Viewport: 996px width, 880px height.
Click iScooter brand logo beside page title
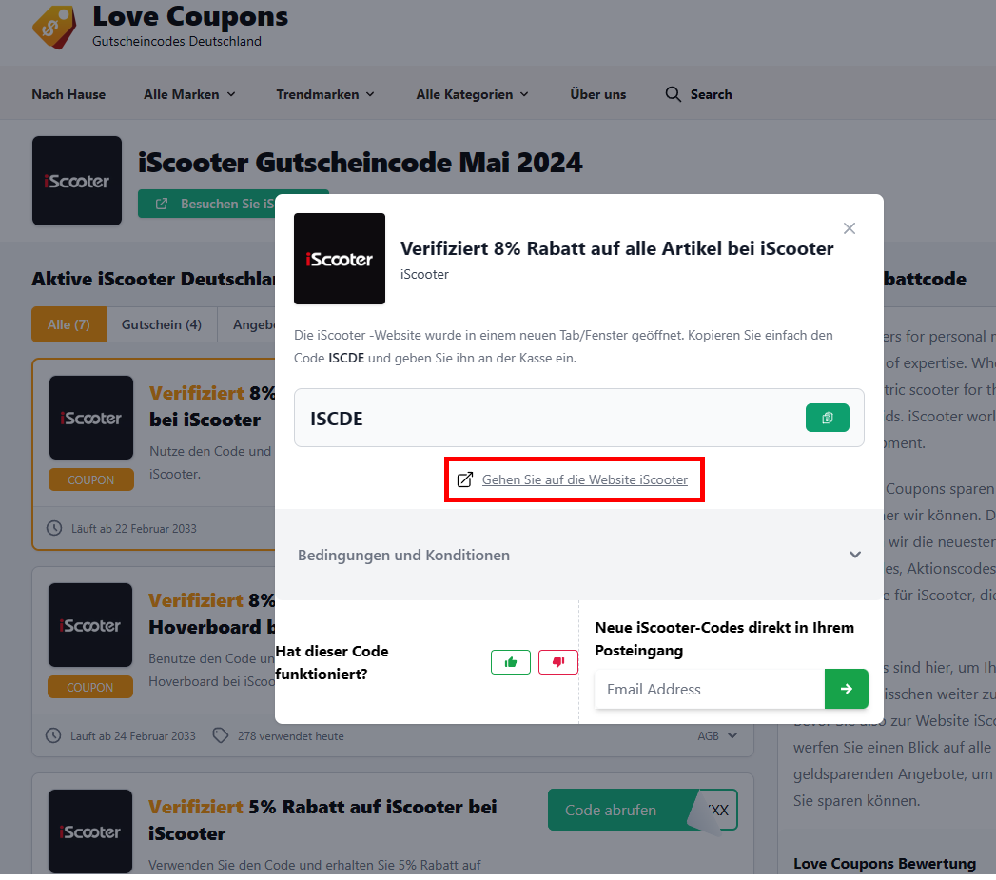77,181
